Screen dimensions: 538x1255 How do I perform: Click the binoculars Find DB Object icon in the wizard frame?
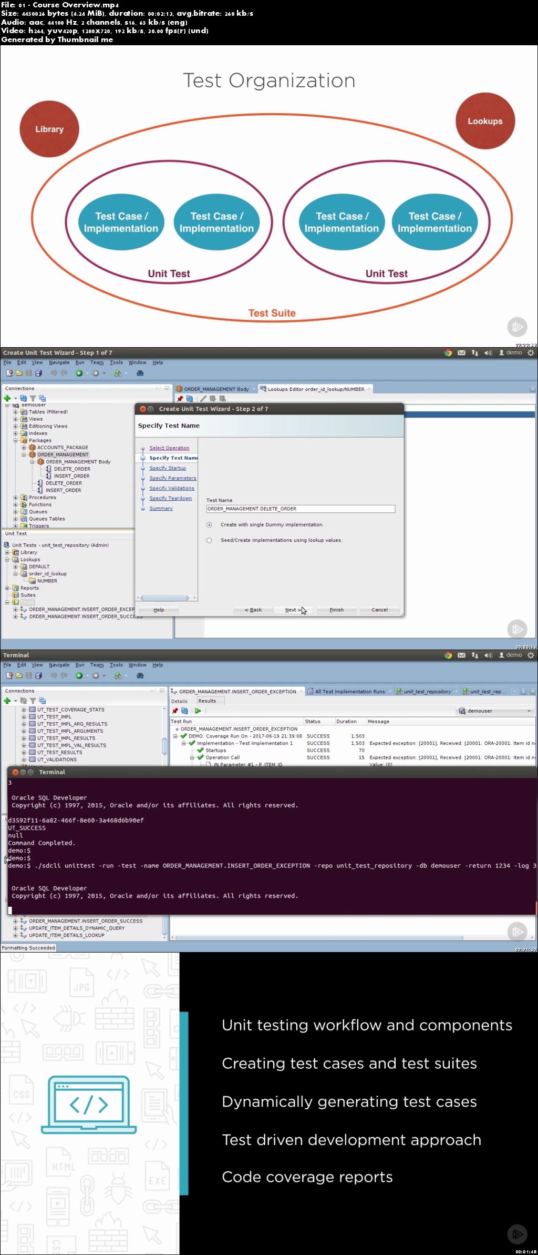coord(140,373)
